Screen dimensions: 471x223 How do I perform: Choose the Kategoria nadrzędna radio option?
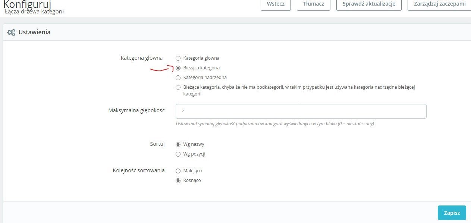point(178,78)
